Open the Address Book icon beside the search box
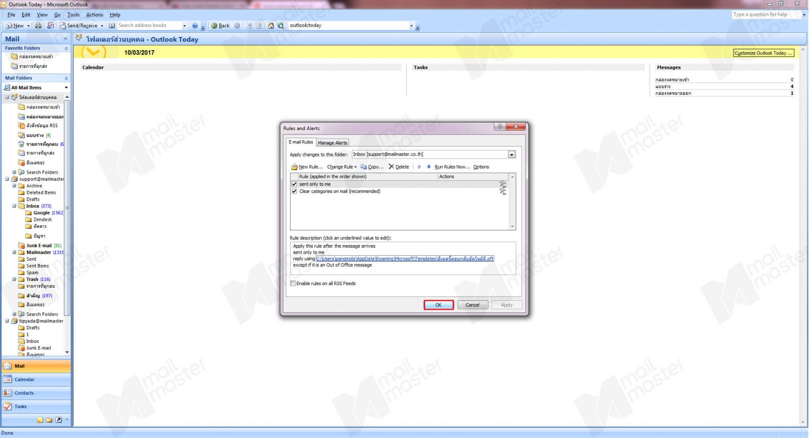 (x=112, y=25)
